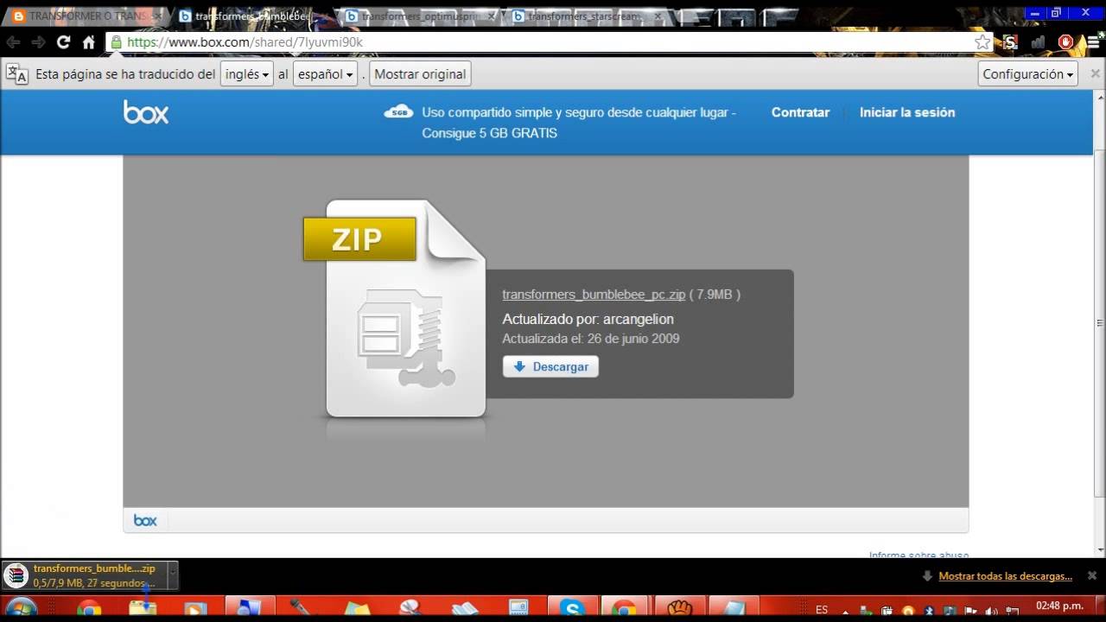Open the Configuración dropdown
Viewport: 1106px width, 622px height.
click(1028, 74)
